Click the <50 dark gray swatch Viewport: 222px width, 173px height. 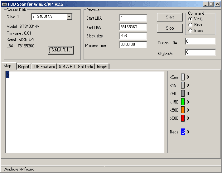(183, 94)
